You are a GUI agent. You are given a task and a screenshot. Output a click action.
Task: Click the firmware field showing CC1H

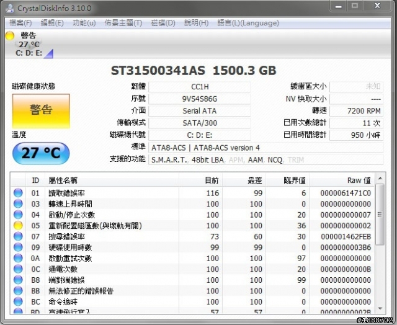tap(200, 87)
